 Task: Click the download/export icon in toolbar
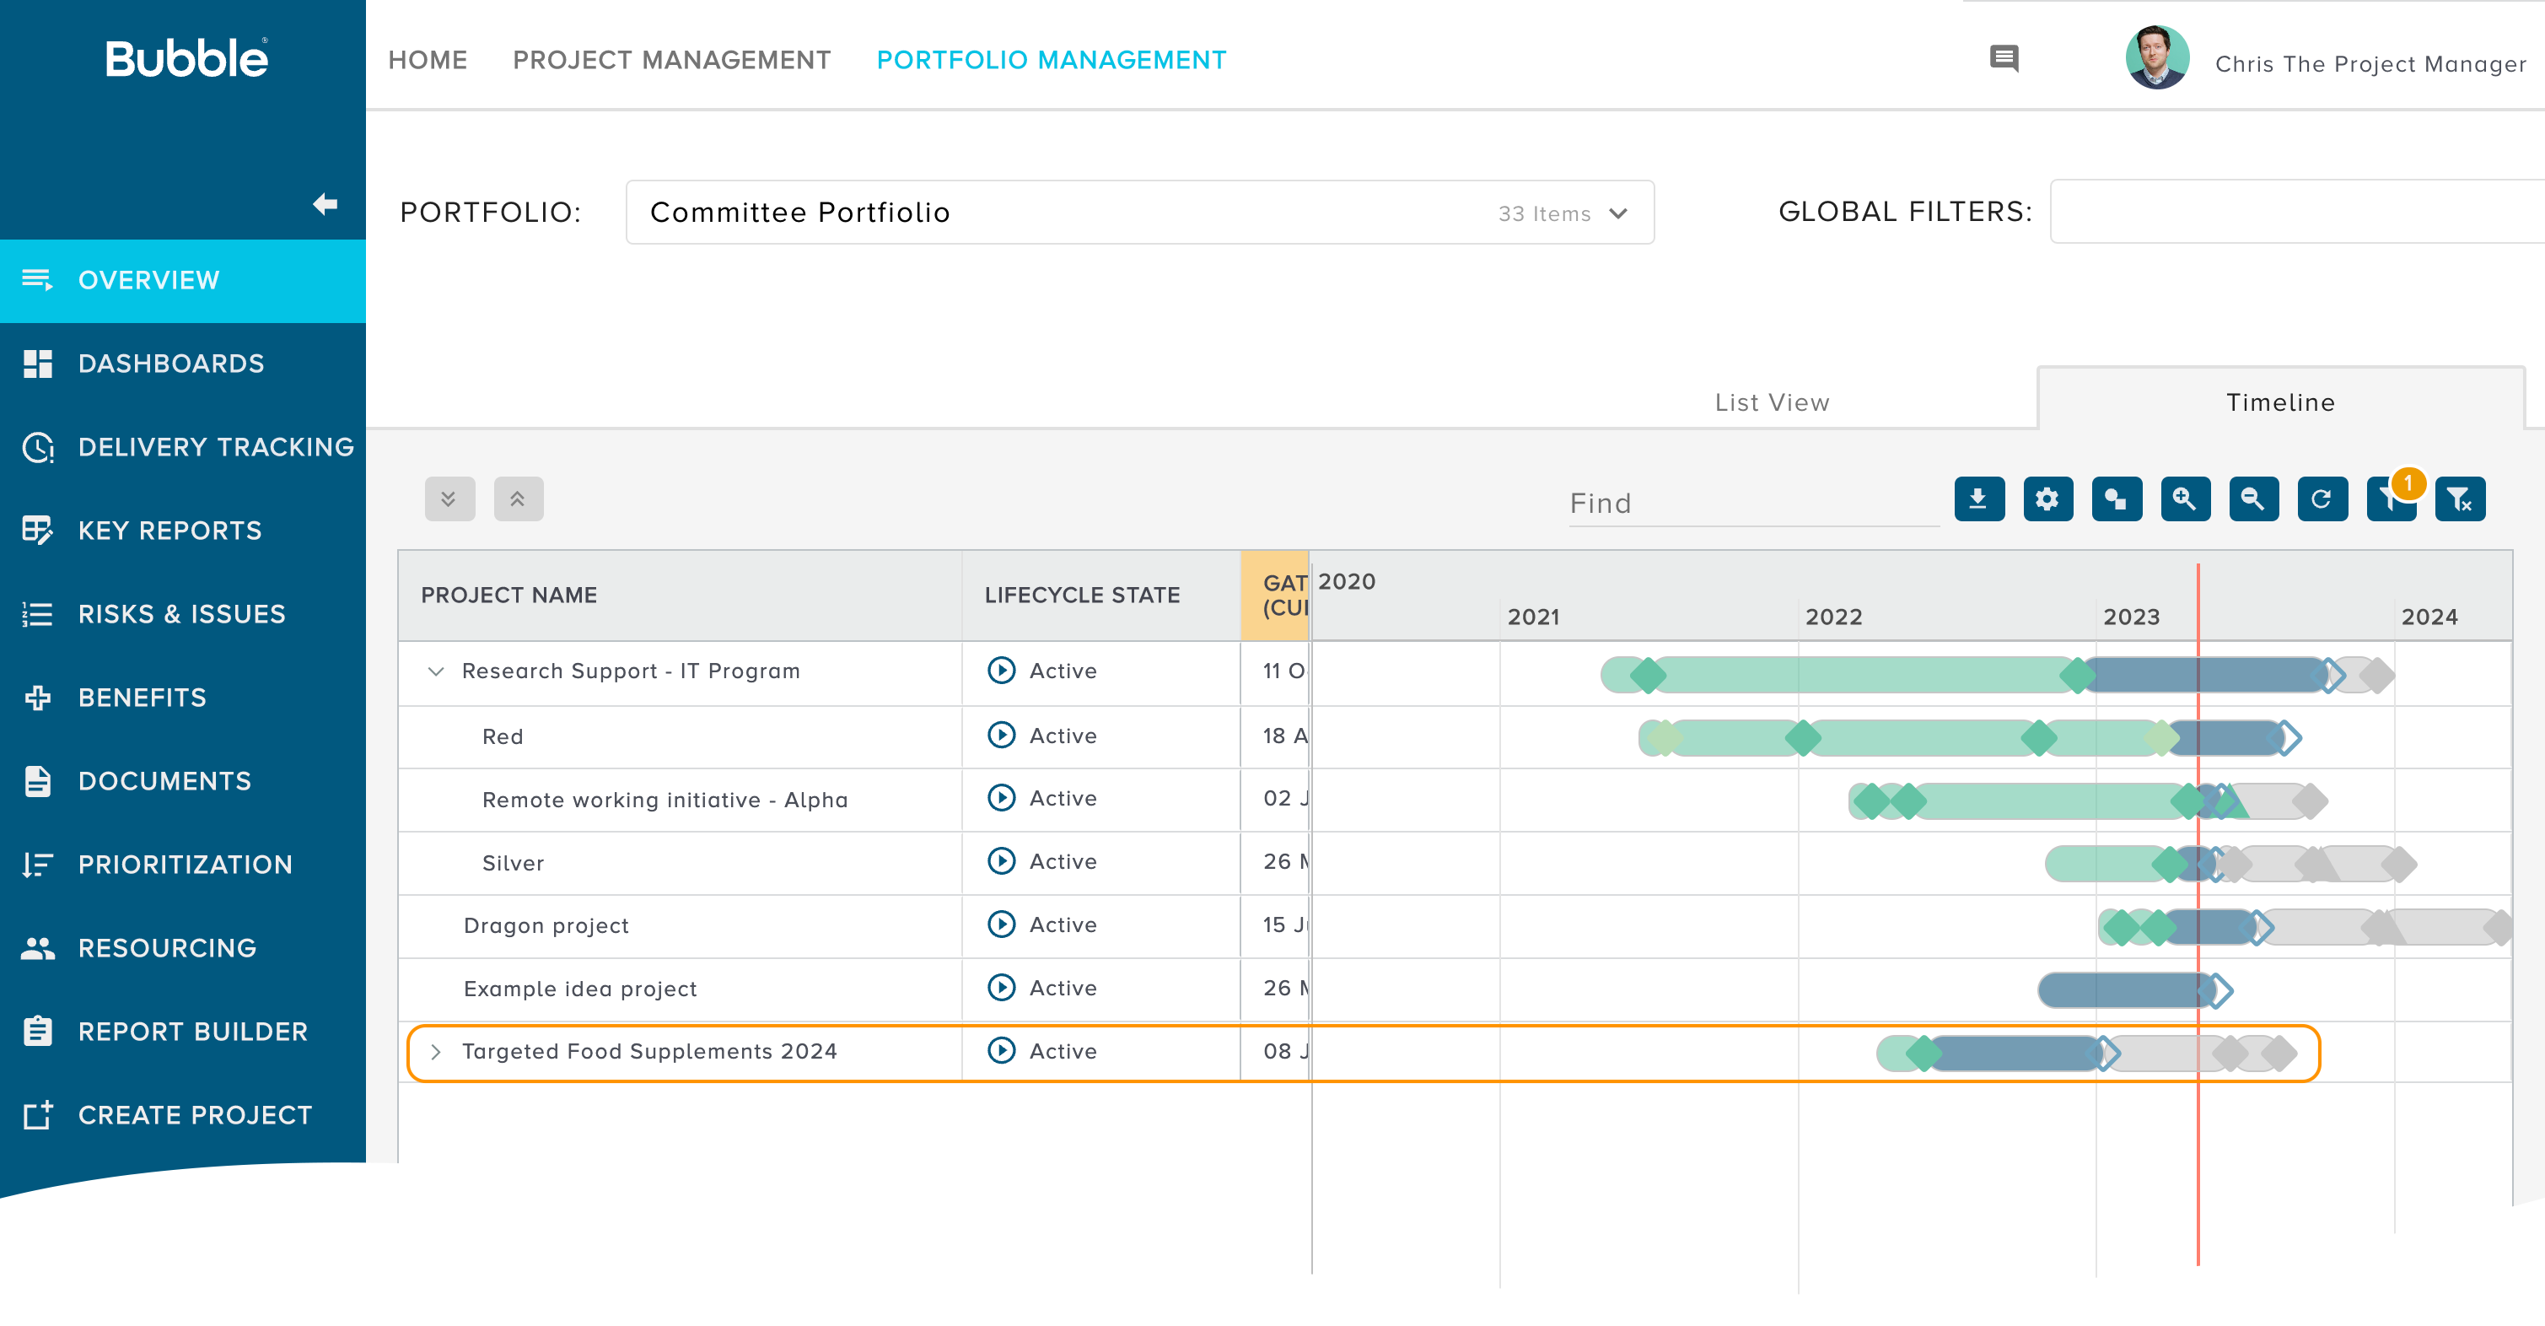pyautogui.click(x=1981, y=499)
